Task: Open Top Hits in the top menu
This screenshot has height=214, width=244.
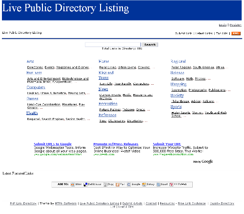Action: click(222, 33)
